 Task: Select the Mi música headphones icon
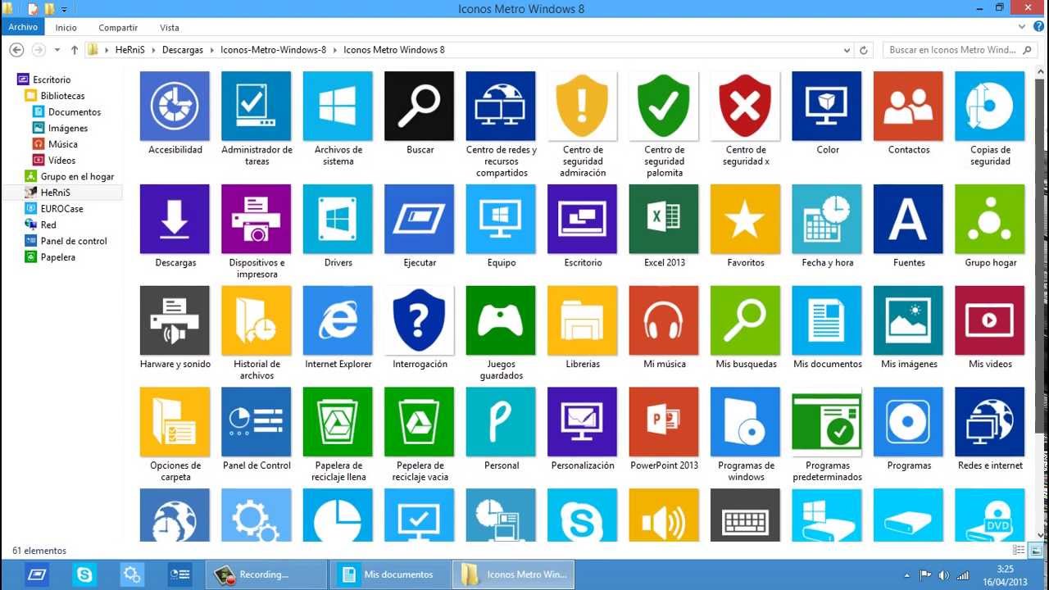pyautogui.click(x=664, y=320)
